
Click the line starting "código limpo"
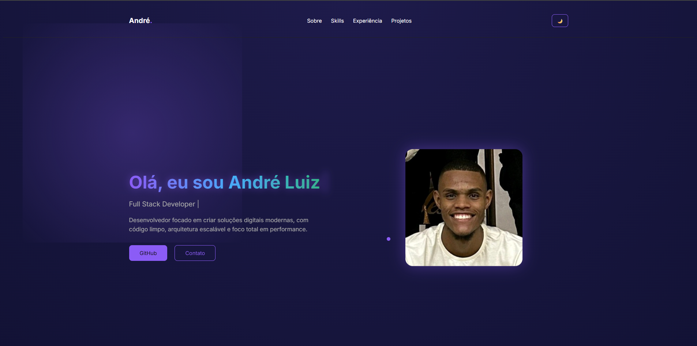(218, 229)
